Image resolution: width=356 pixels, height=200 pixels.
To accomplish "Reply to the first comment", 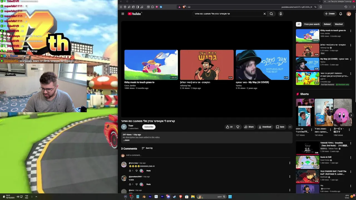I will (149, 171).
